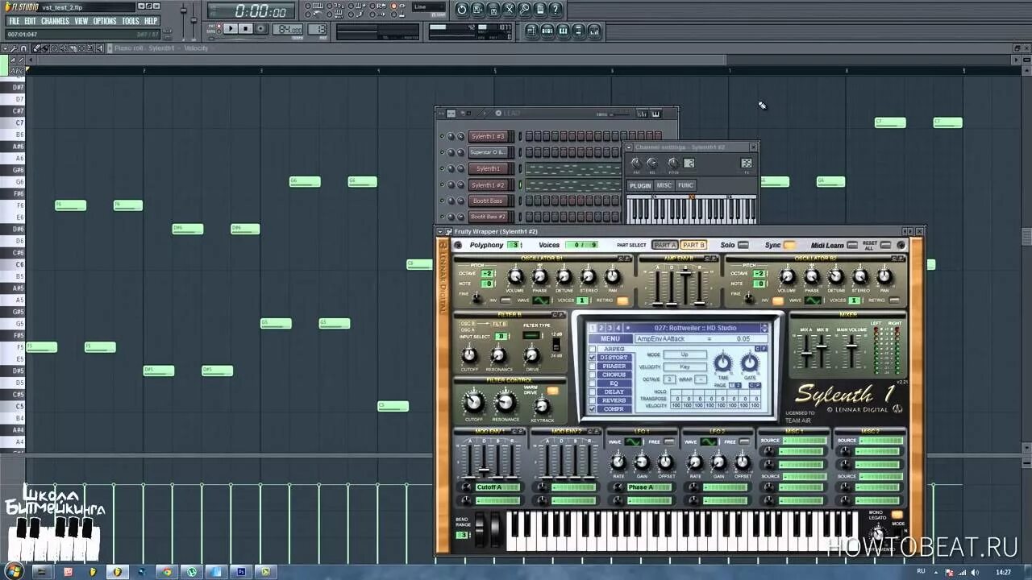Disable the DISTORT effect checkbox
The image size is (1032, 580).
[x=593, y=358]
